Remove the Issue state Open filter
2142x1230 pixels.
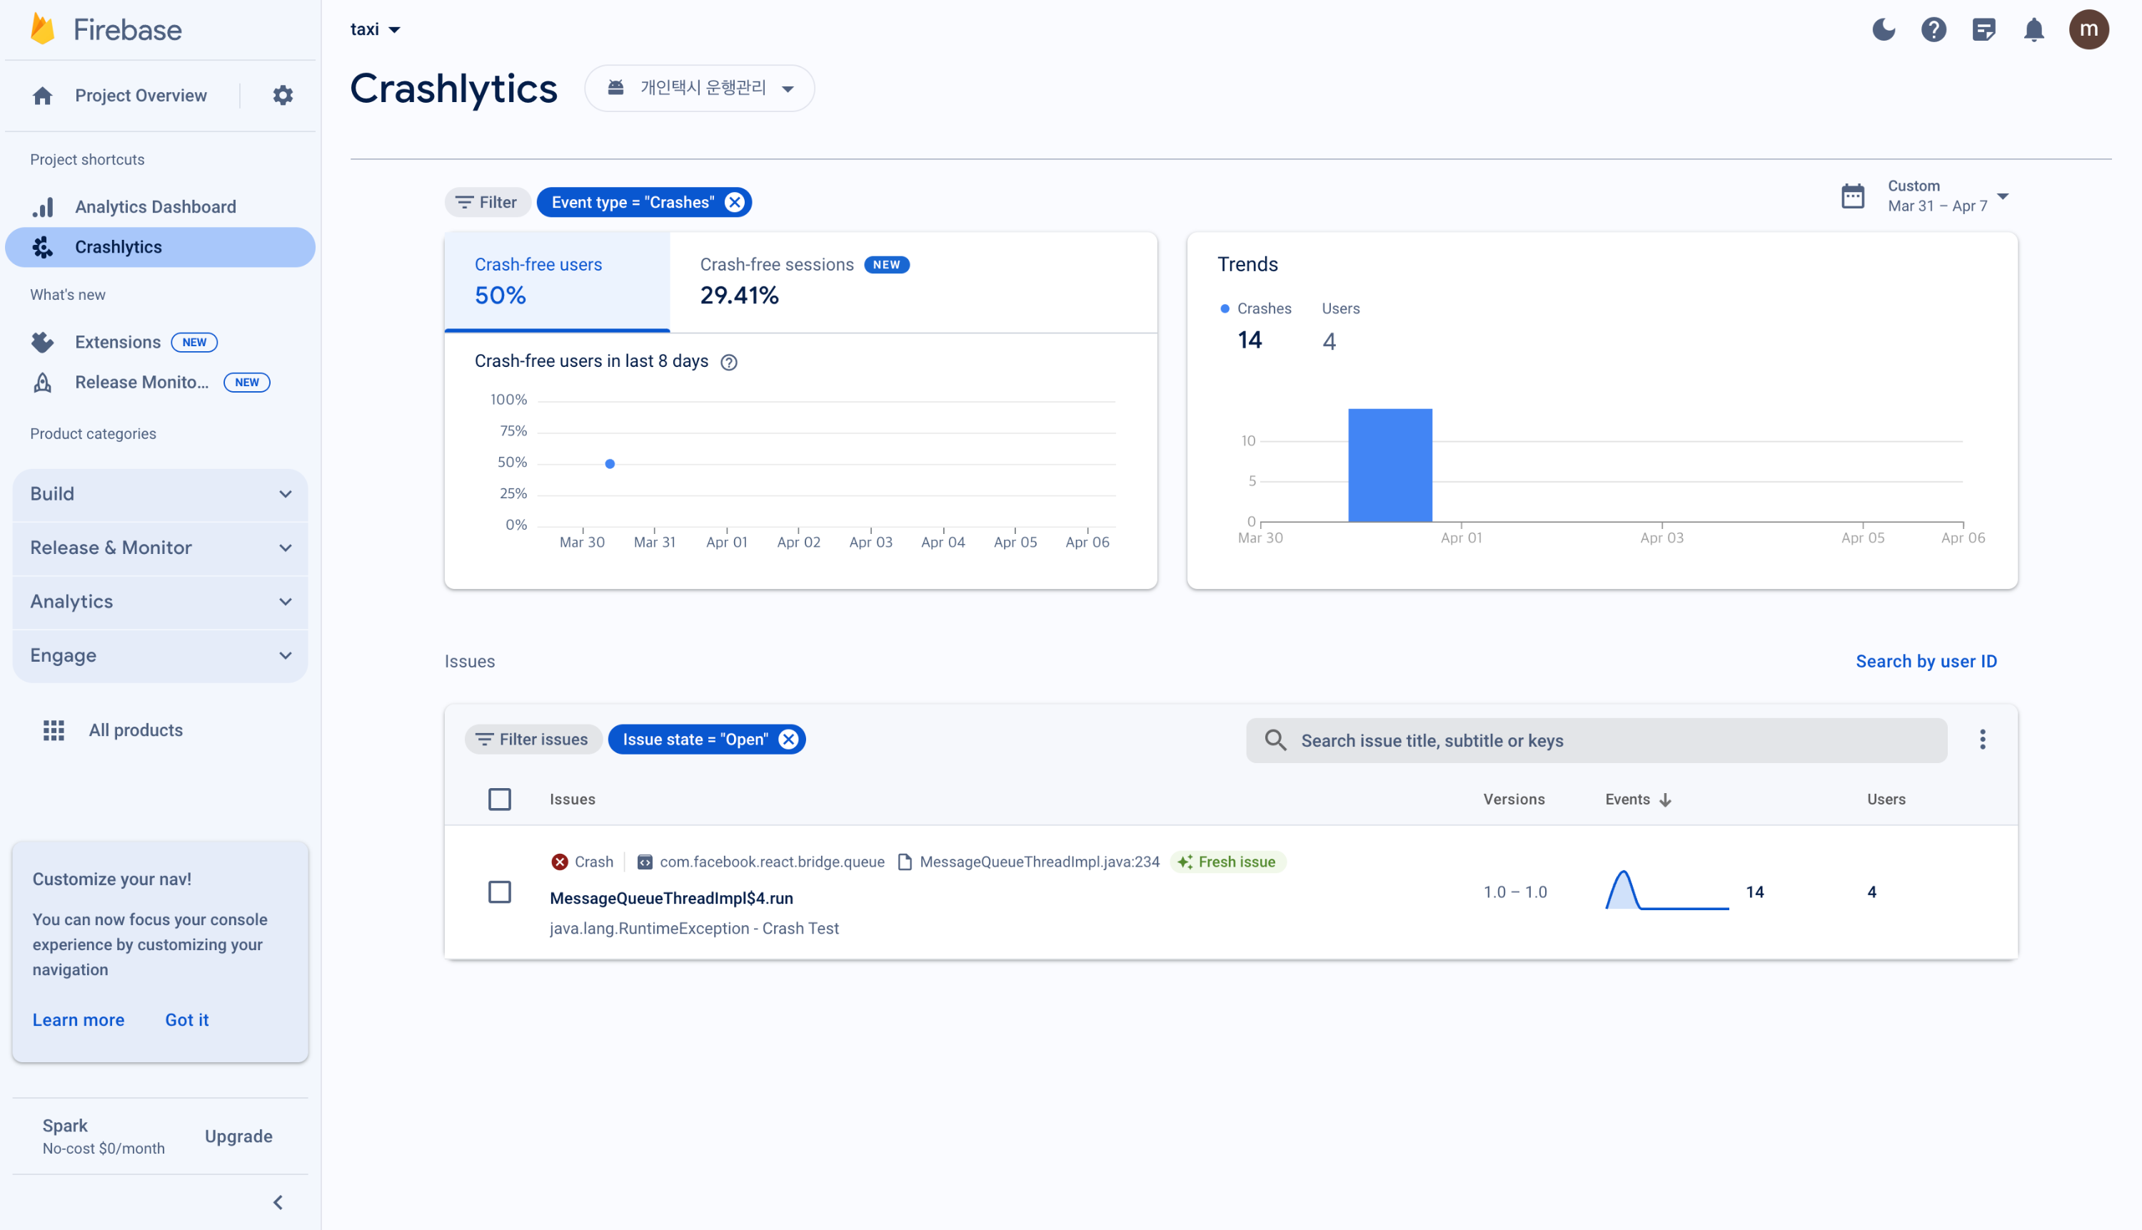(788, 739)
